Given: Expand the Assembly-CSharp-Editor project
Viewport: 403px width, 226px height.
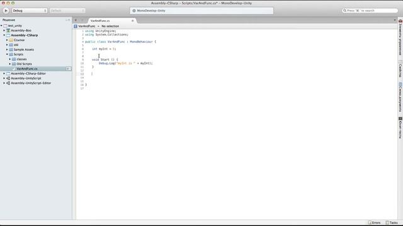Looking at the screenshot, I should tap(4, 73).
